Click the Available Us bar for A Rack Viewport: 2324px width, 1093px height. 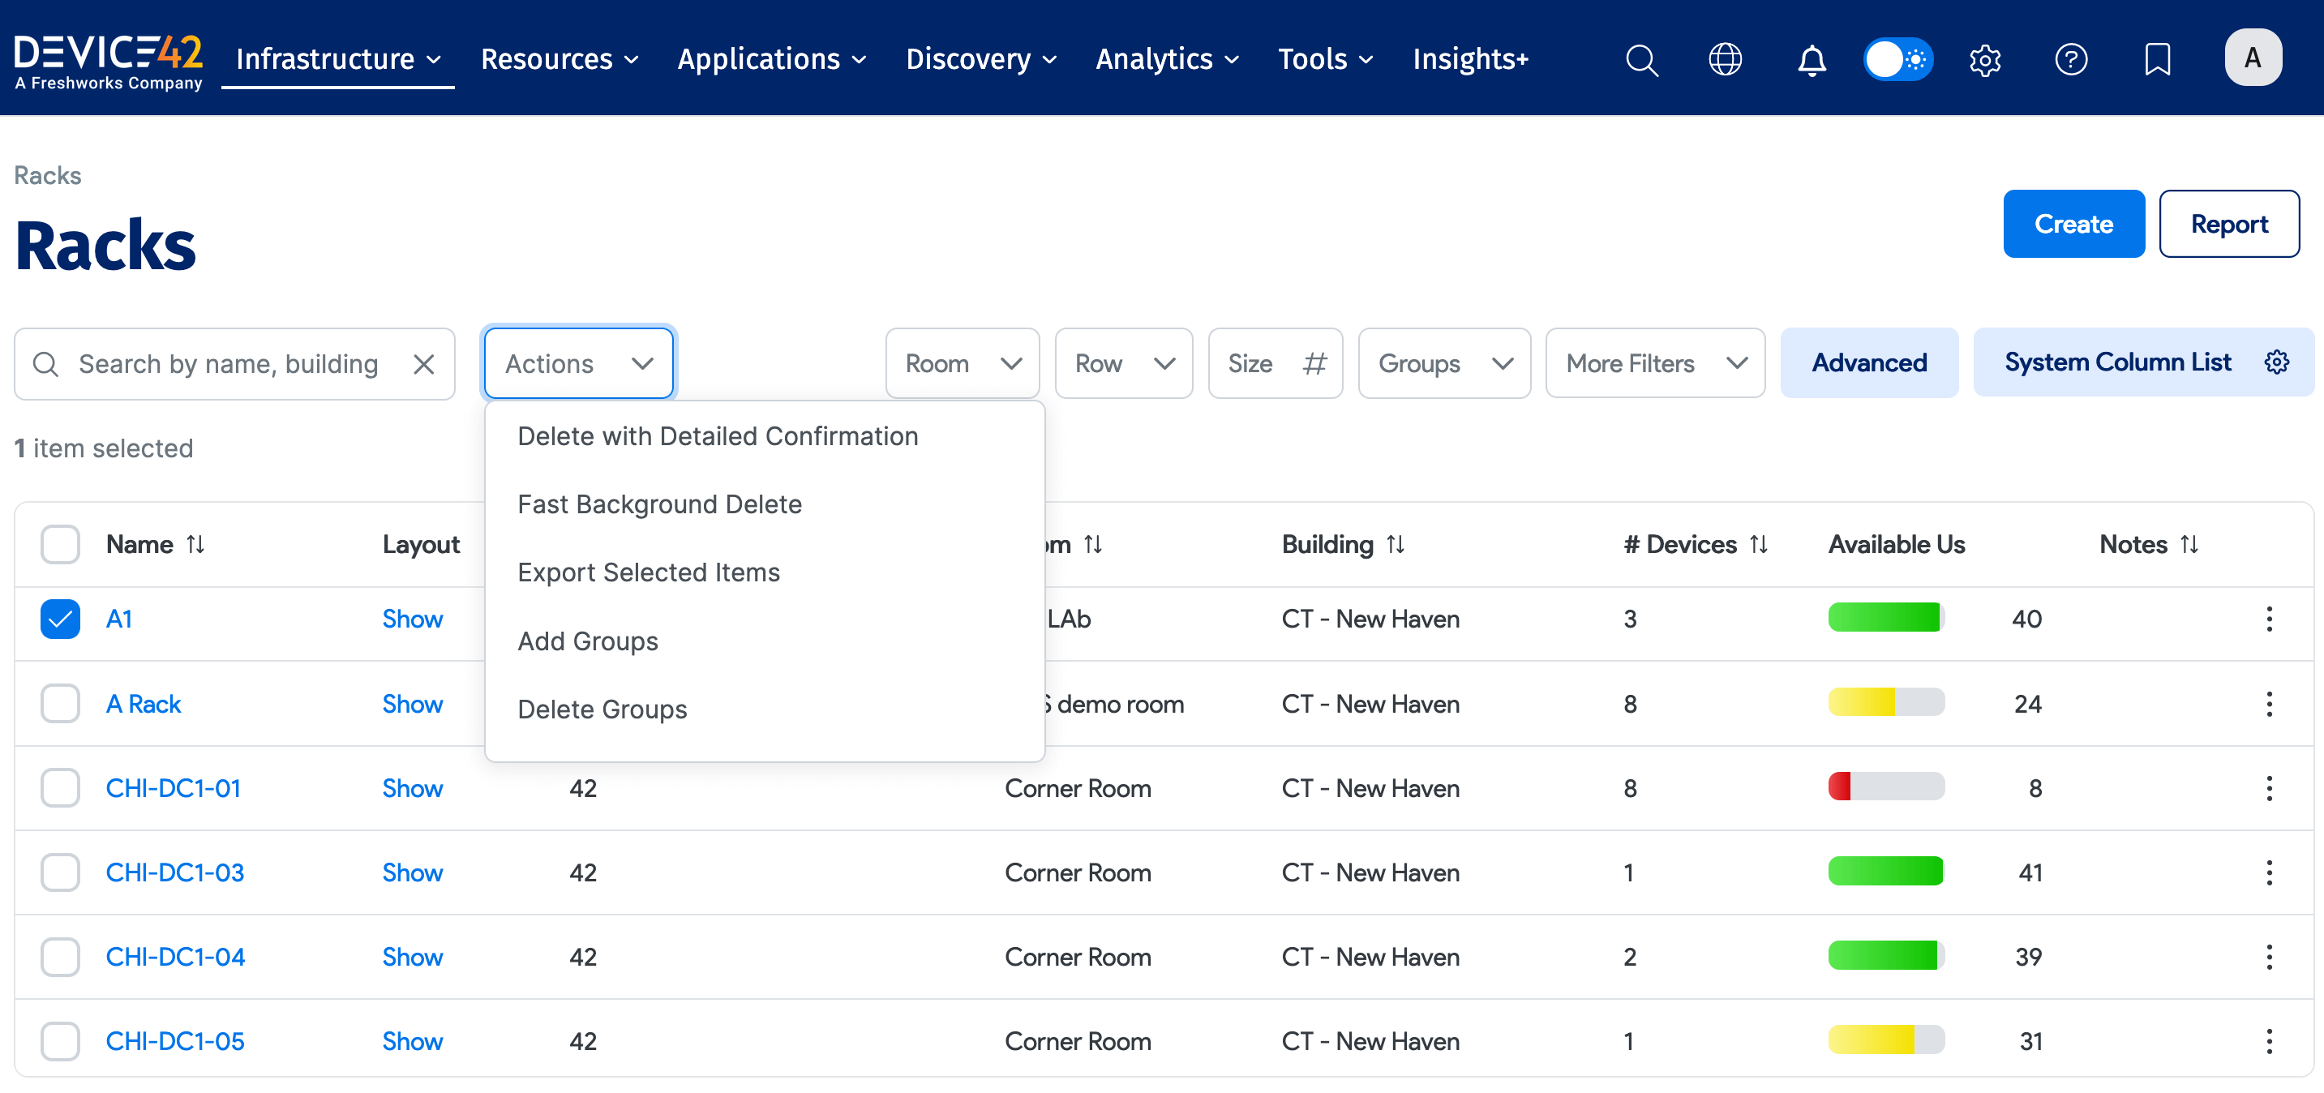[1884, 702]
